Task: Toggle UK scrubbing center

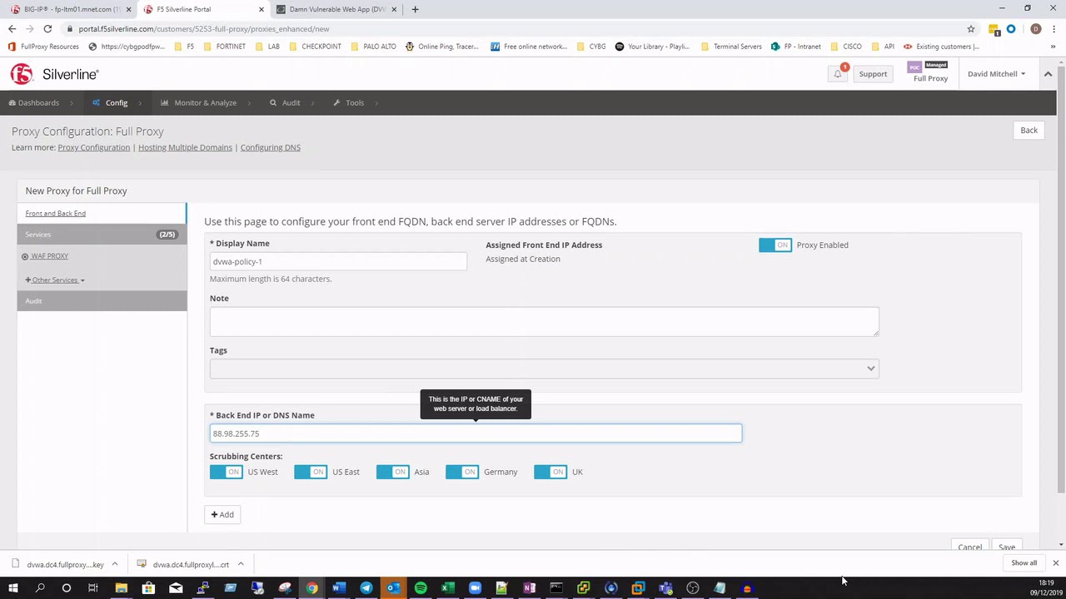Action: tap(550, 472)
